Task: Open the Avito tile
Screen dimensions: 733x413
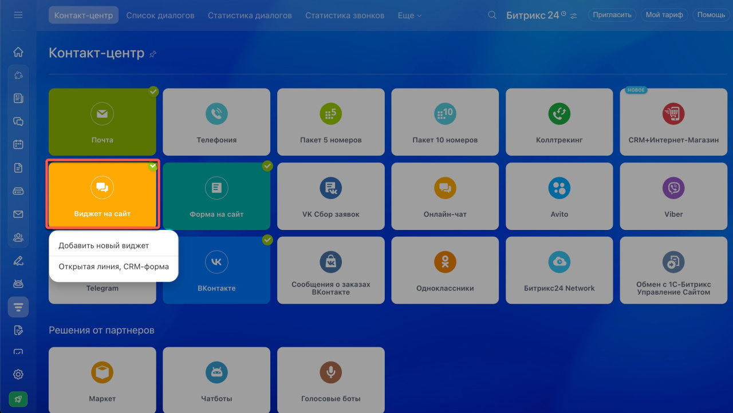Action: (x=559, y=196)
